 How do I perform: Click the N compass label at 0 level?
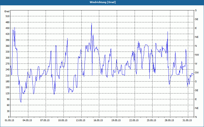196,117
